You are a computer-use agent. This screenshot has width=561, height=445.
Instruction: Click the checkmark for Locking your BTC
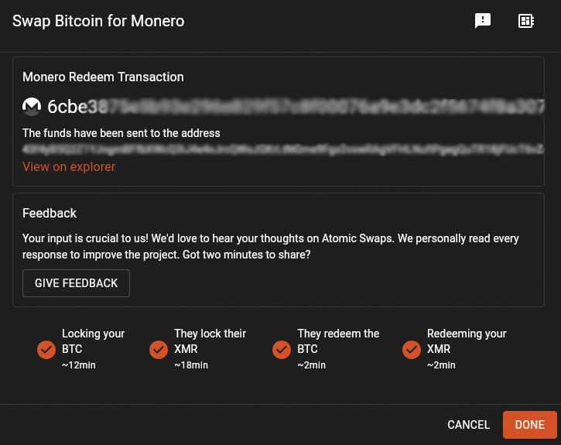click(x=46, y=350)
